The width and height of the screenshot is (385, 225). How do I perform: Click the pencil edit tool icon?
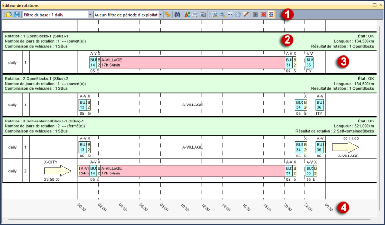[x=246, y=15]
